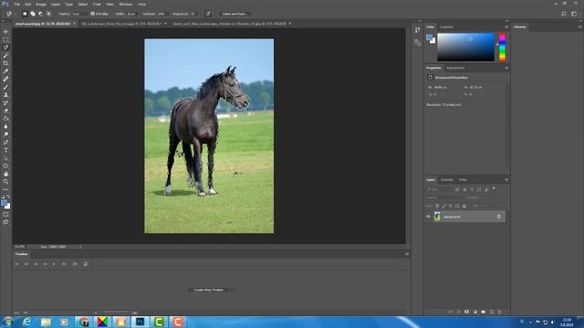Screen dimensions: 584x328
Task: Click the foreground color swatch in toolbar
Action: click(x=4, y=202)
